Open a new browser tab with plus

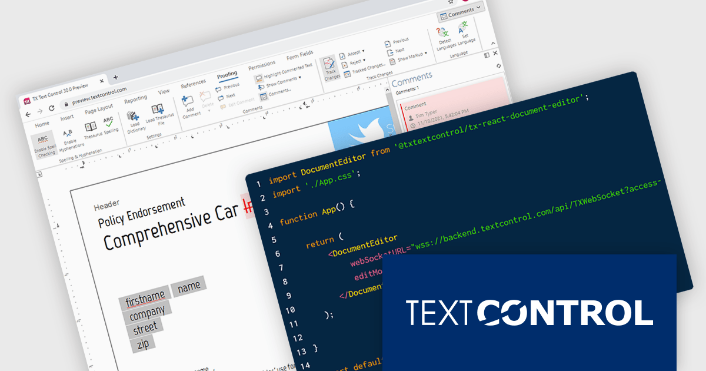click(x=115, y=77)
